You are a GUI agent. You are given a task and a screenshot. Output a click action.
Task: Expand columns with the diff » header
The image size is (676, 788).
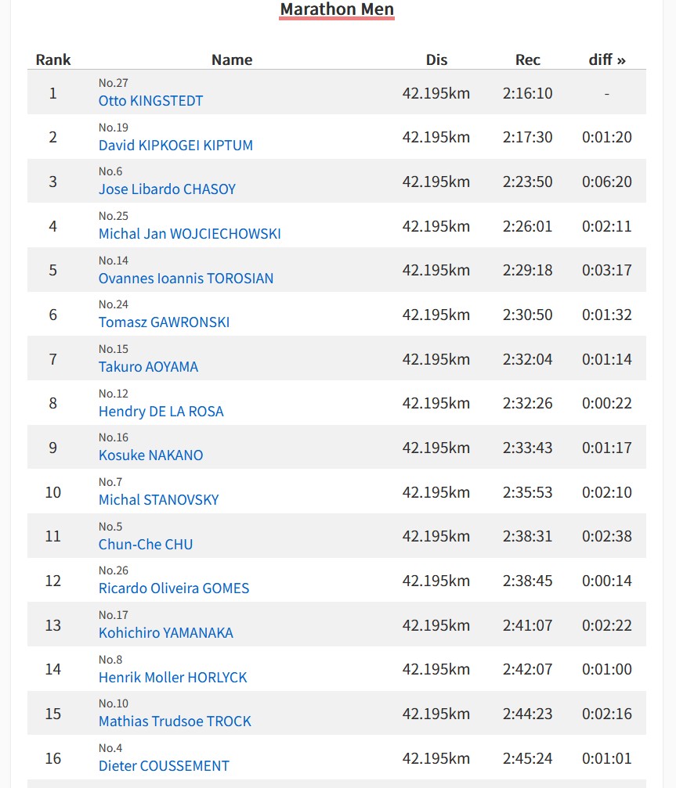tap(607, 59)
